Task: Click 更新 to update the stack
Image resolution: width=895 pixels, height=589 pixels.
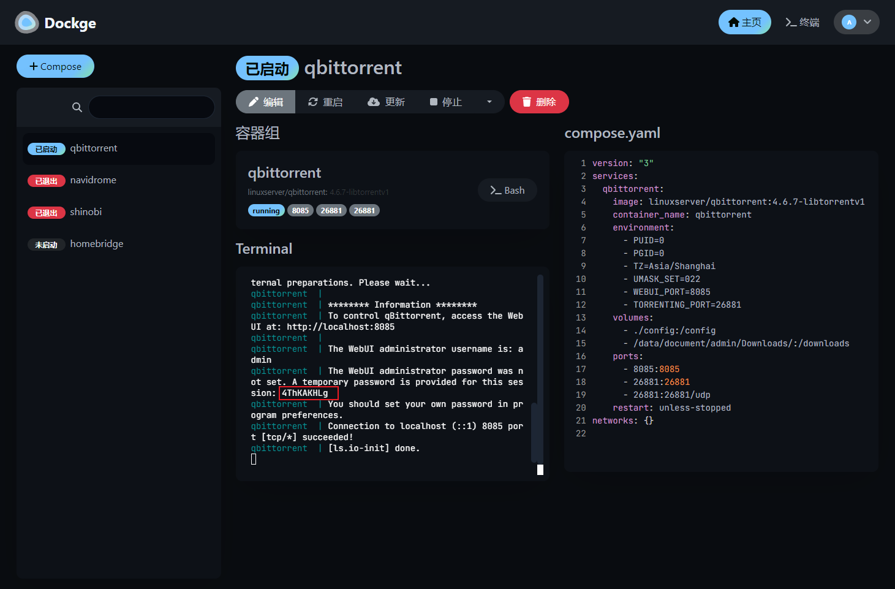Action: click(x=386, y=102)
